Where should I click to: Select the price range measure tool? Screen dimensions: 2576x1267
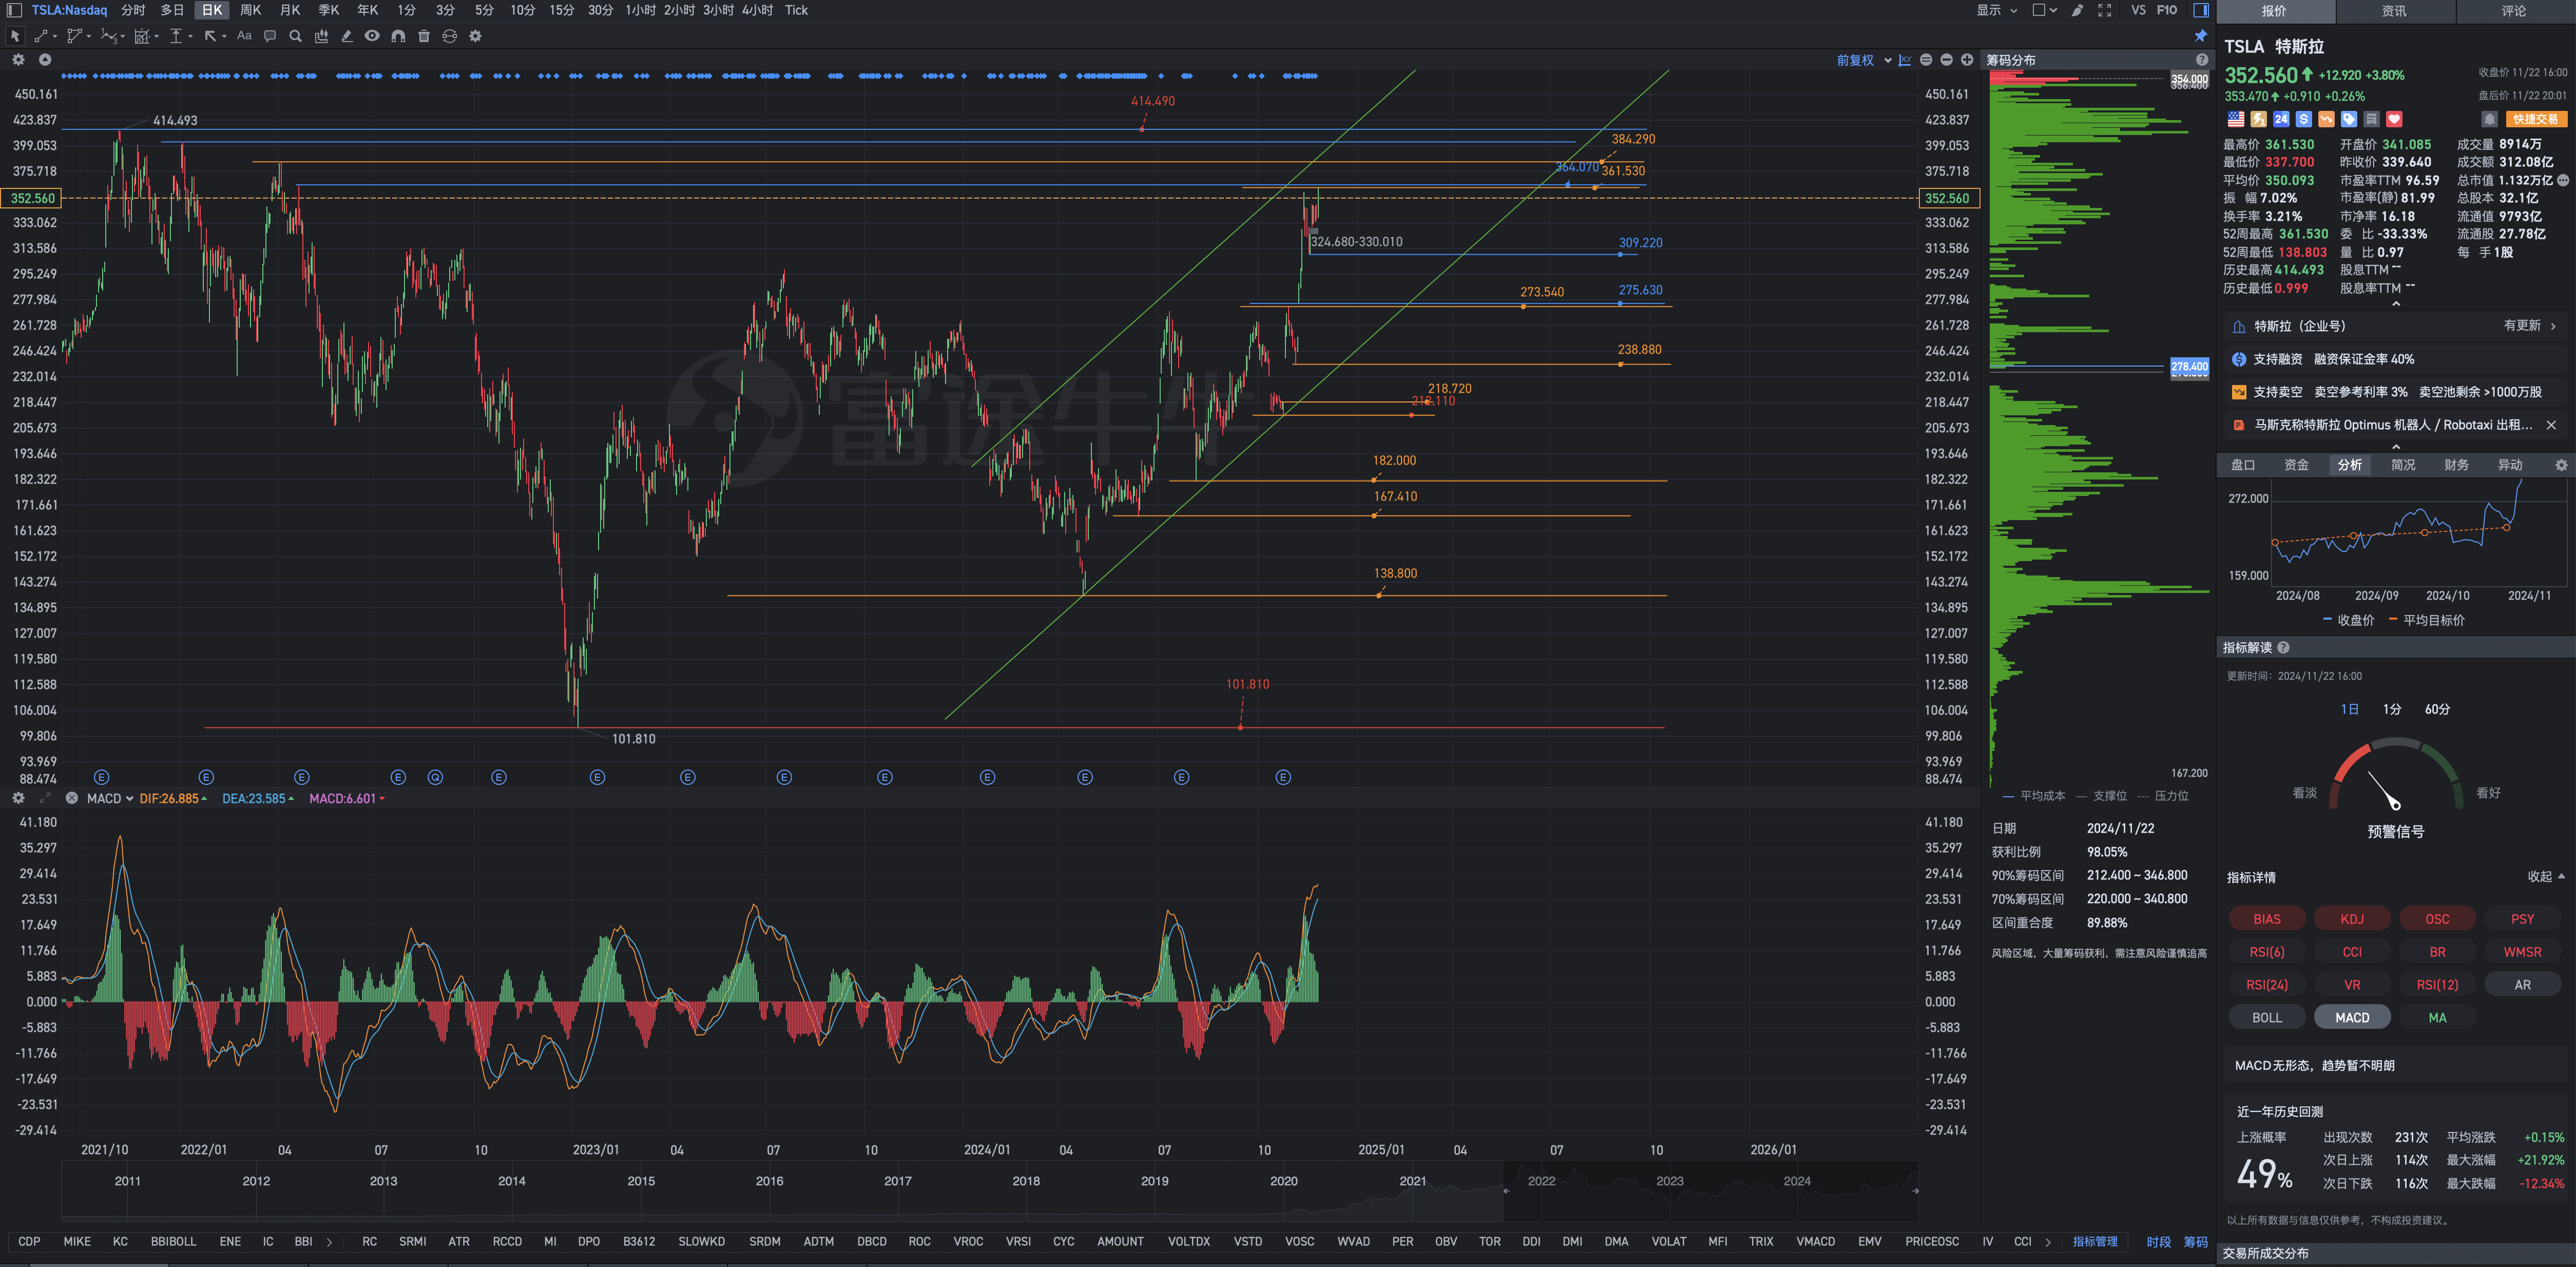click(176, 36)
